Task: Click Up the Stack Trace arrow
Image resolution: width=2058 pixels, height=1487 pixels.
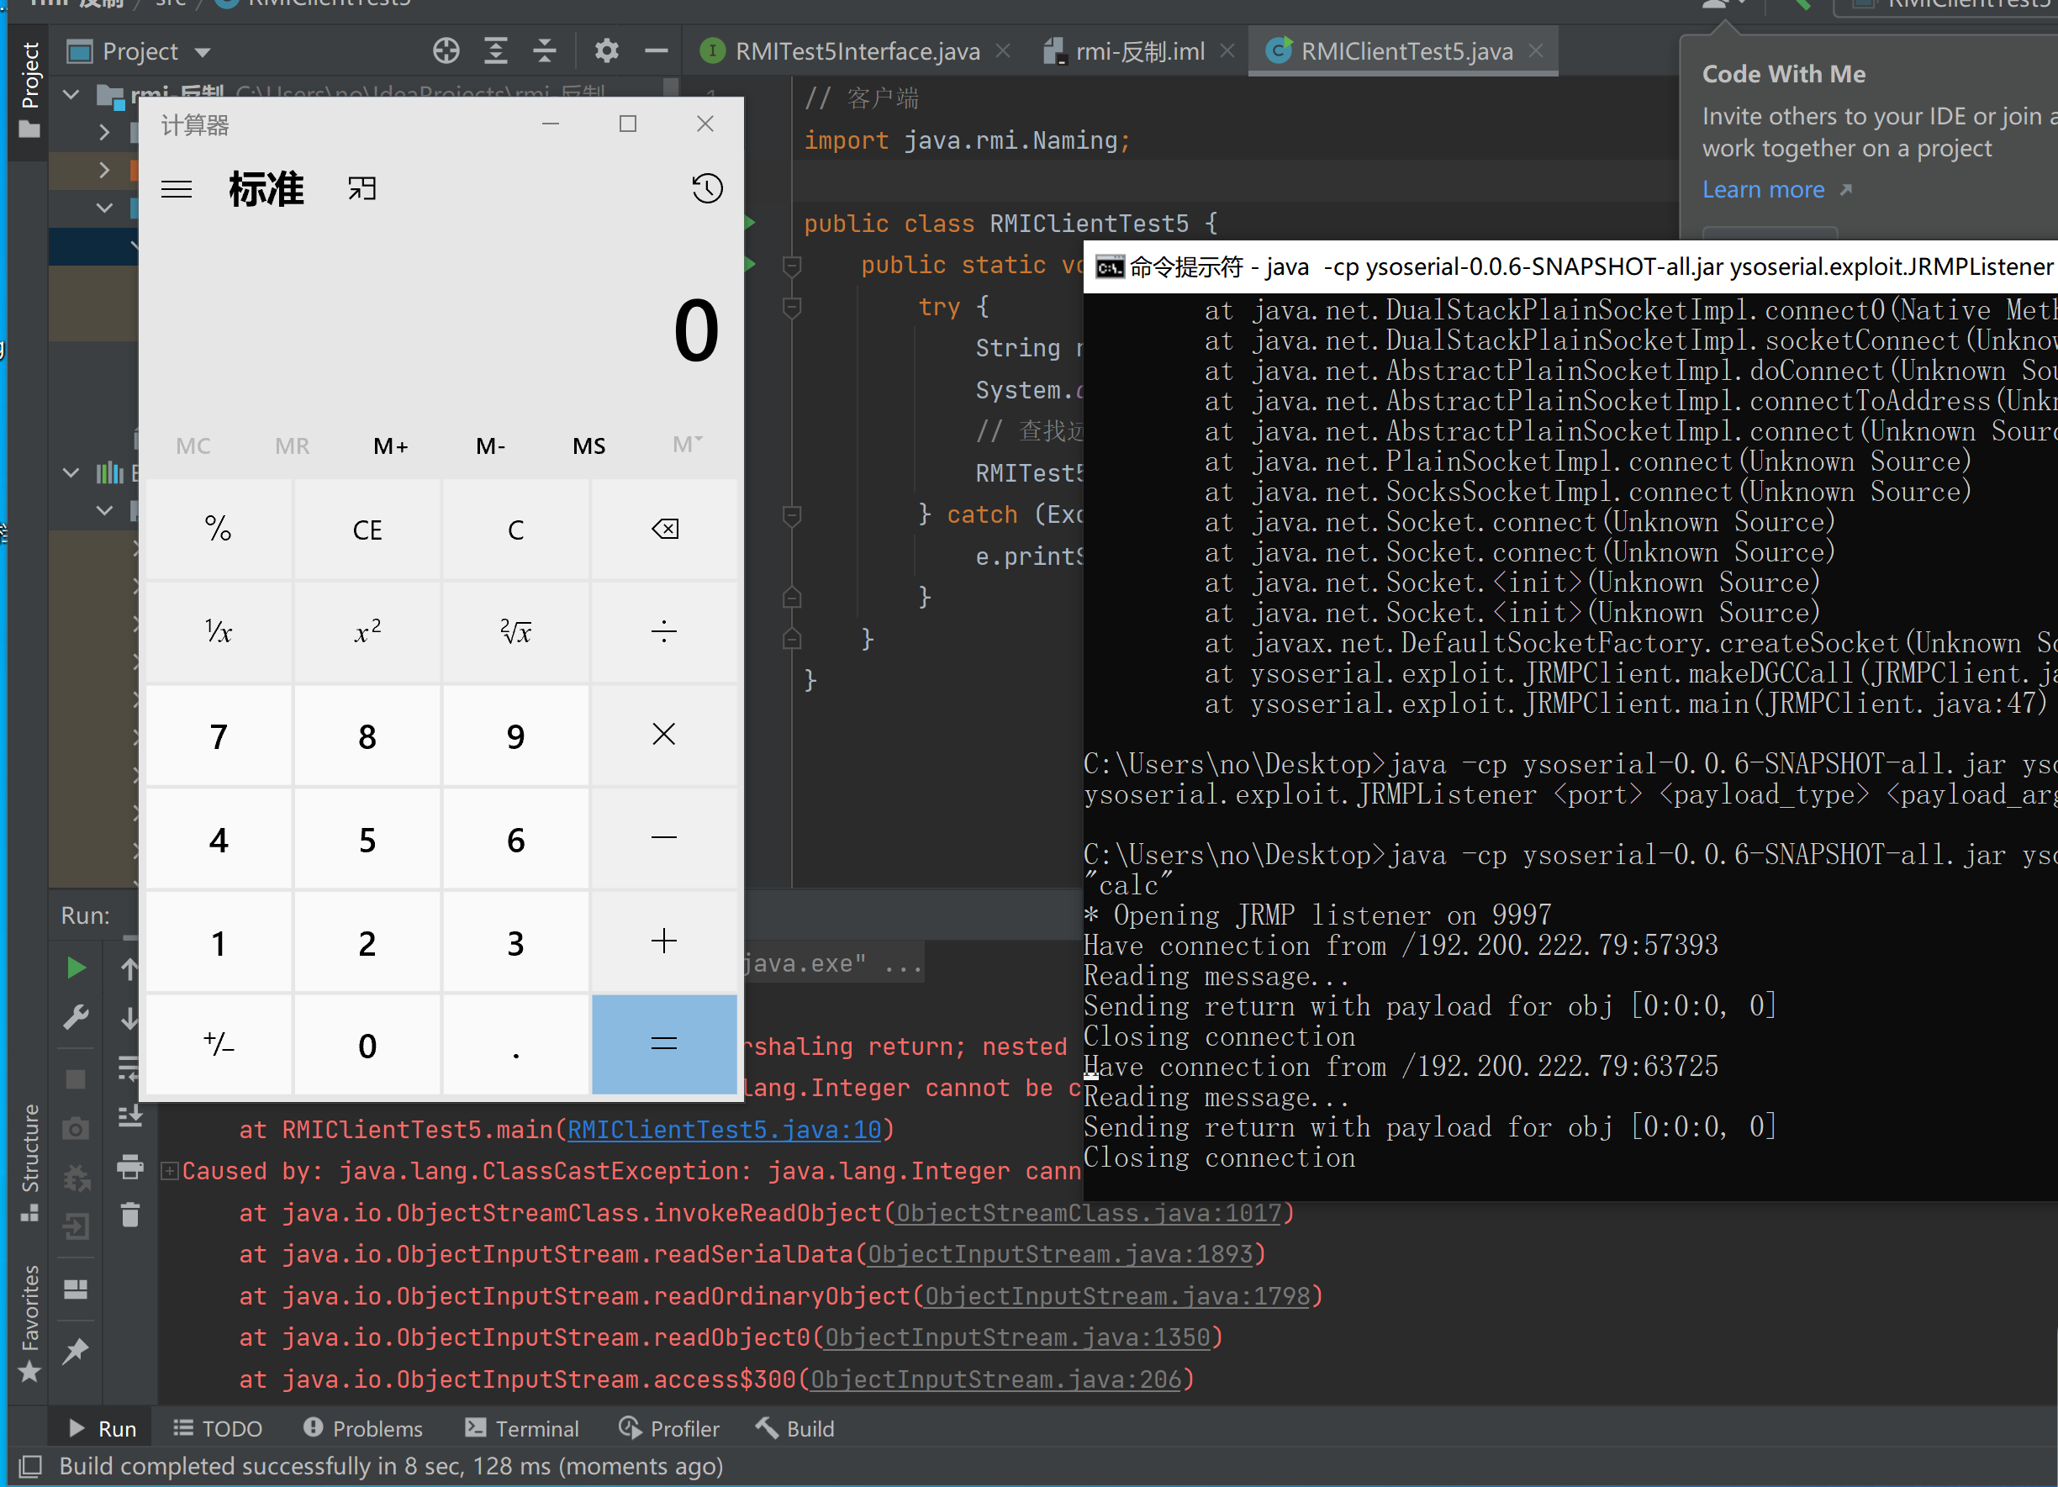Action: tap(129, 968)
